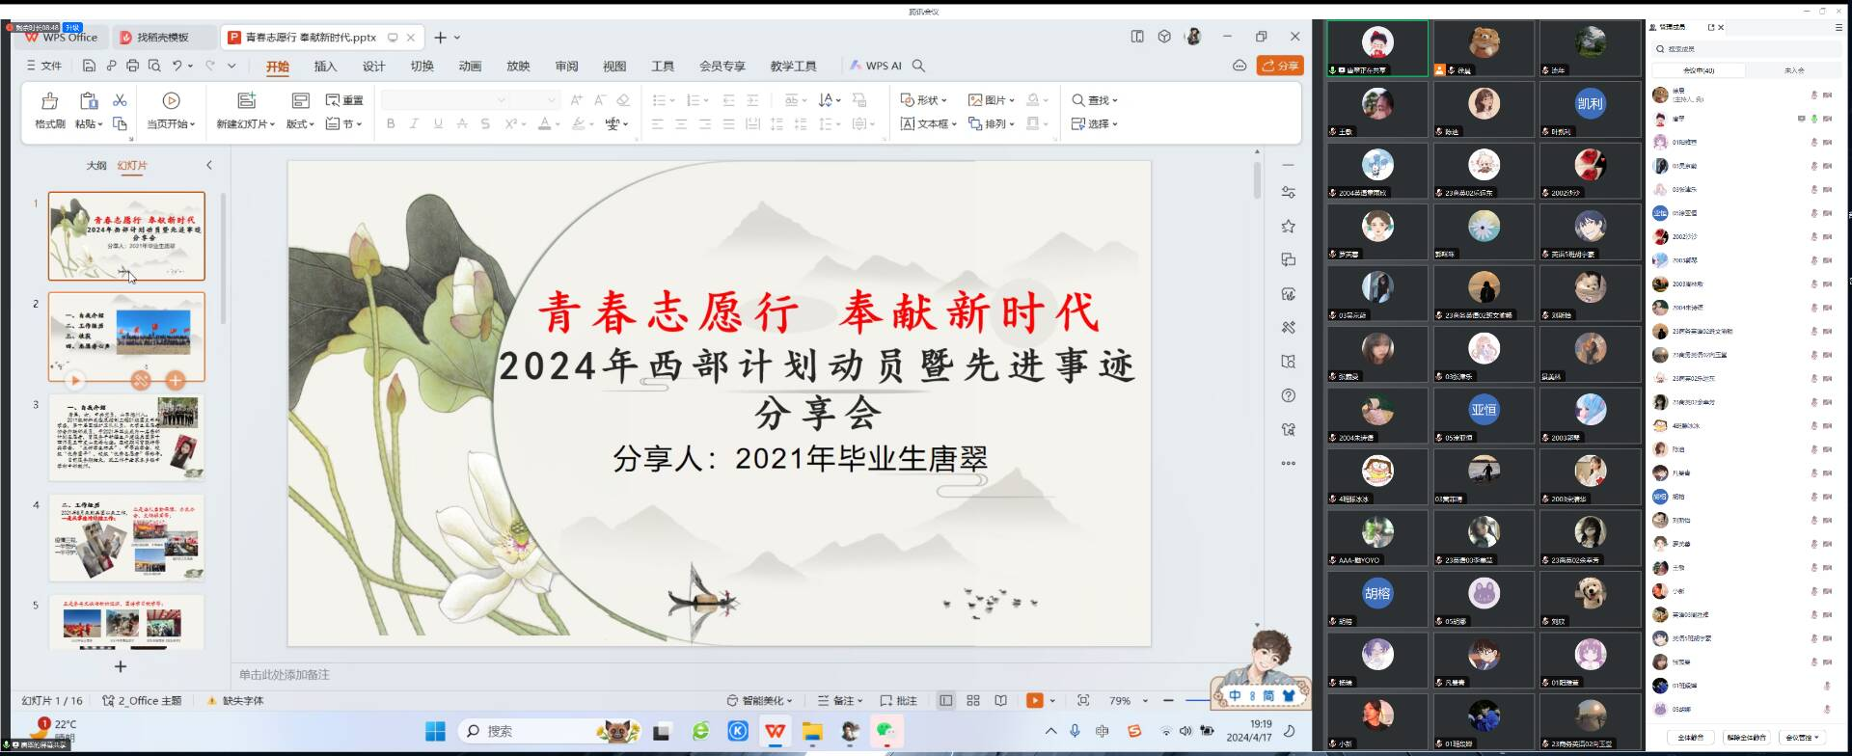Open the Layout (版式) dropdown
The image size is (1852, 756).
pyautogui.click(x=301, y=124)
